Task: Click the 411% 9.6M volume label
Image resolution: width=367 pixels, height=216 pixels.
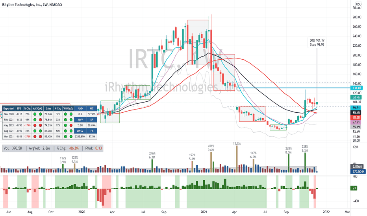Action: (211, 148)
